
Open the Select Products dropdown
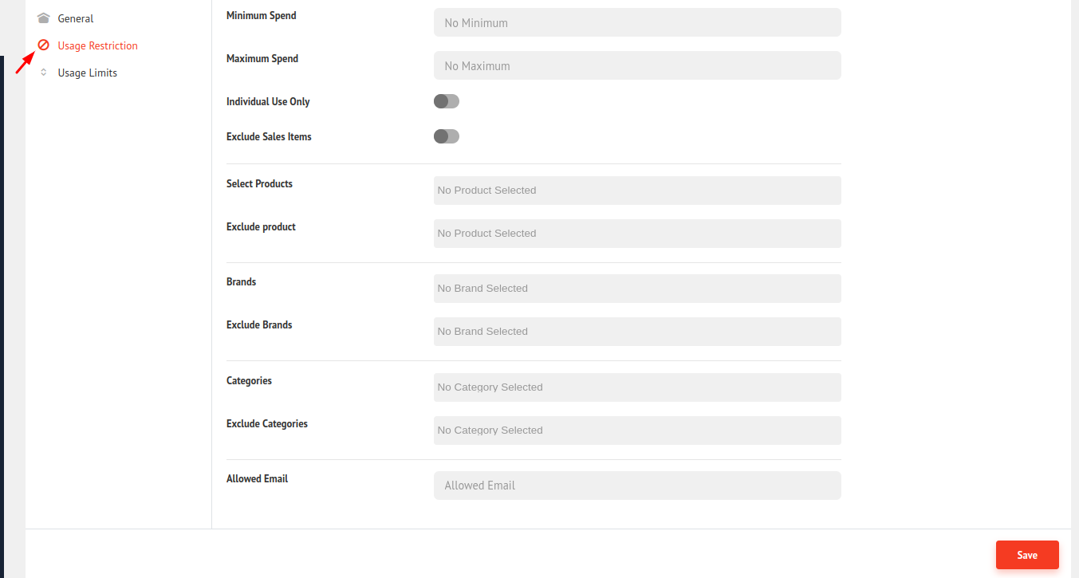coord(636,191)
